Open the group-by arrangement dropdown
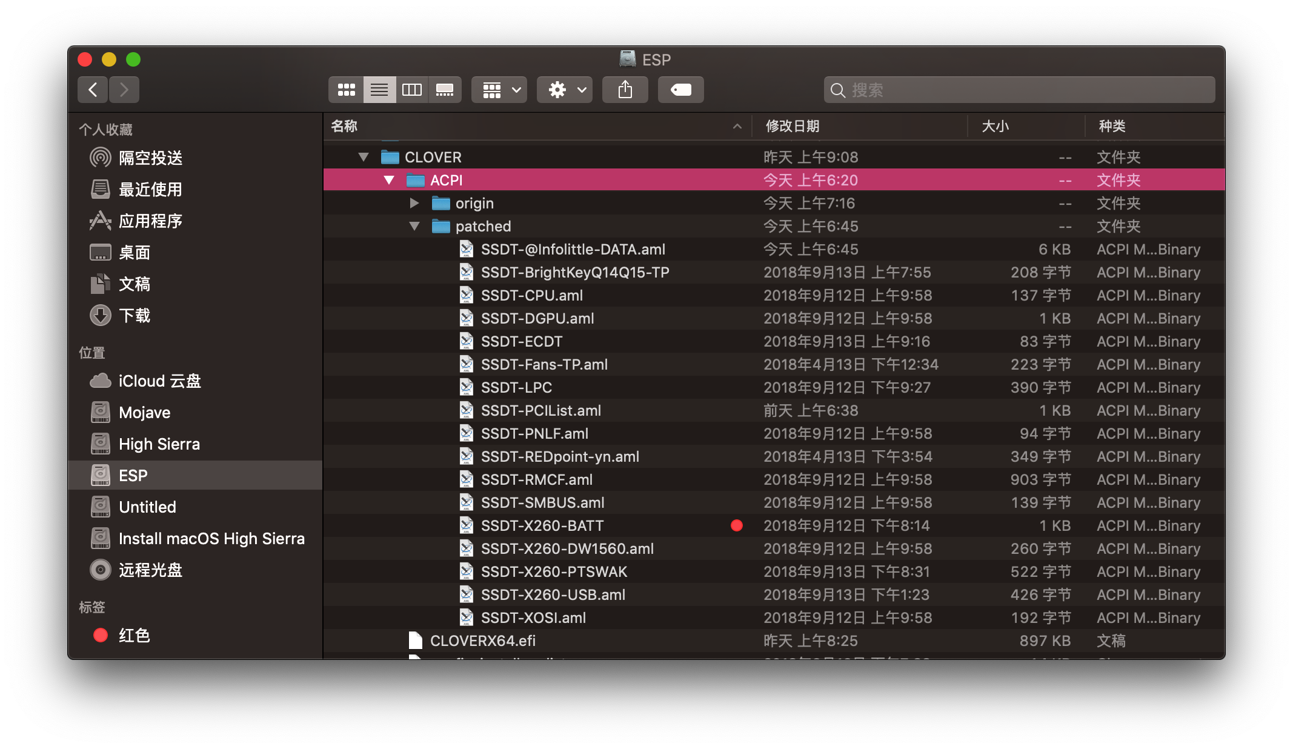1293x749 pixels. pyautogui.click(x=499, y=90)
